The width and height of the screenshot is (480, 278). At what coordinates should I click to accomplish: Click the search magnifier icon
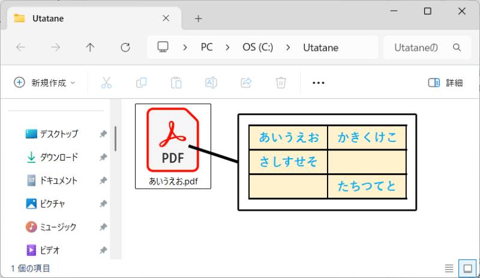pos(457,47)
